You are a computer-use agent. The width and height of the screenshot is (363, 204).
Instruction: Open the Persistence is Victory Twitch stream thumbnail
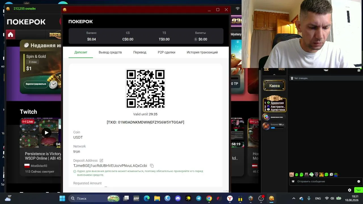(40, 133)
